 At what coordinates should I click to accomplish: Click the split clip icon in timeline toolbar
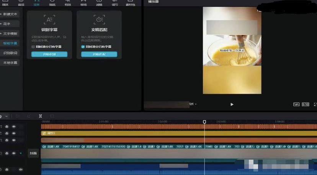41,116
